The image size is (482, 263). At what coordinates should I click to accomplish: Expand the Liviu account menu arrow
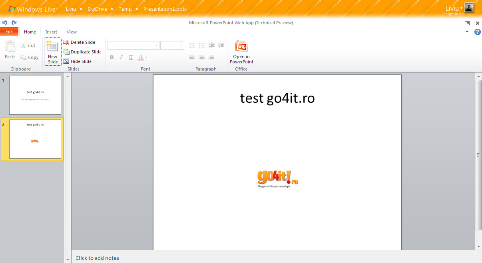(462, 8)
